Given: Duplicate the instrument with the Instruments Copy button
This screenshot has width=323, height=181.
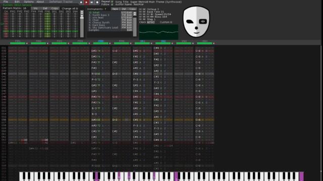Looking at the screenshot, I should click(132, 9).
